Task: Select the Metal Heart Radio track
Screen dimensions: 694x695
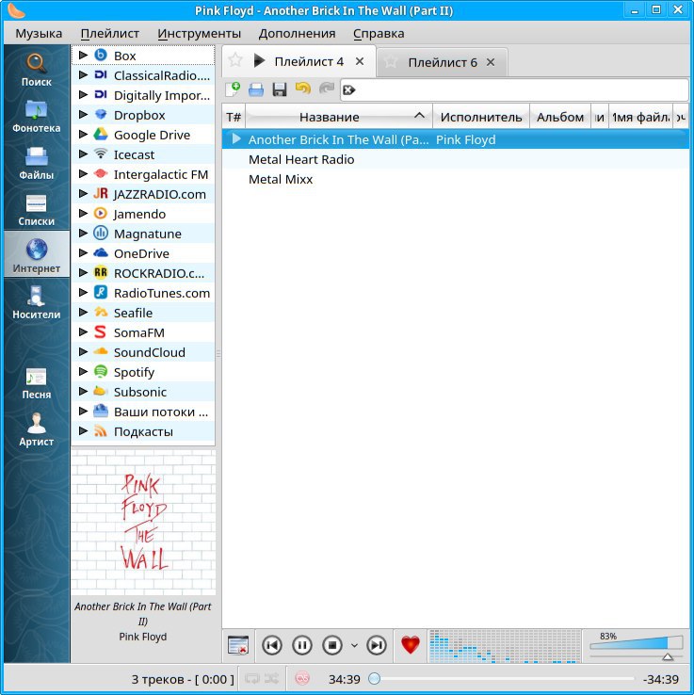Action: tap(455, 159)
